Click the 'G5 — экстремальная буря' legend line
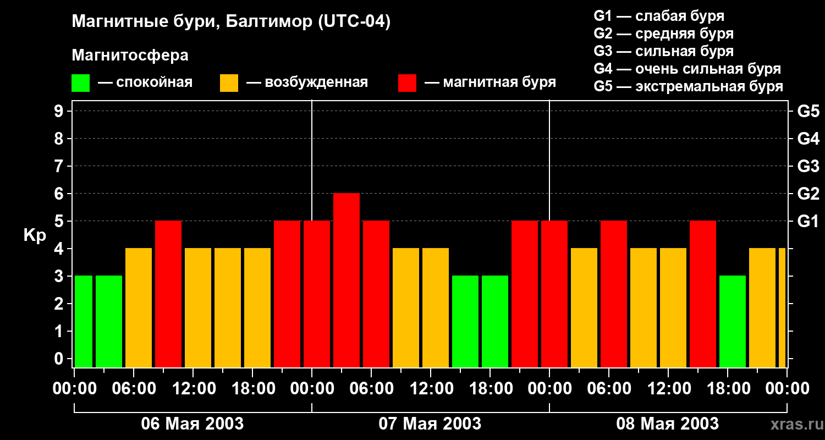 pos(688,86)
